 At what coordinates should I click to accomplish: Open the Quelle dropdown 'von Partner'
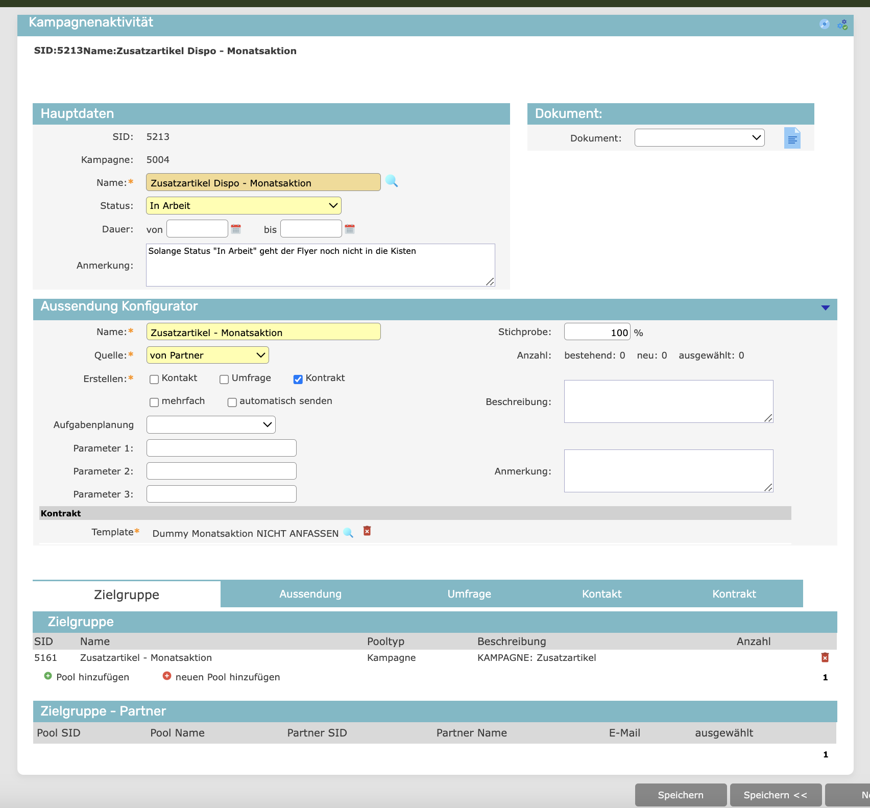[207, 355]
